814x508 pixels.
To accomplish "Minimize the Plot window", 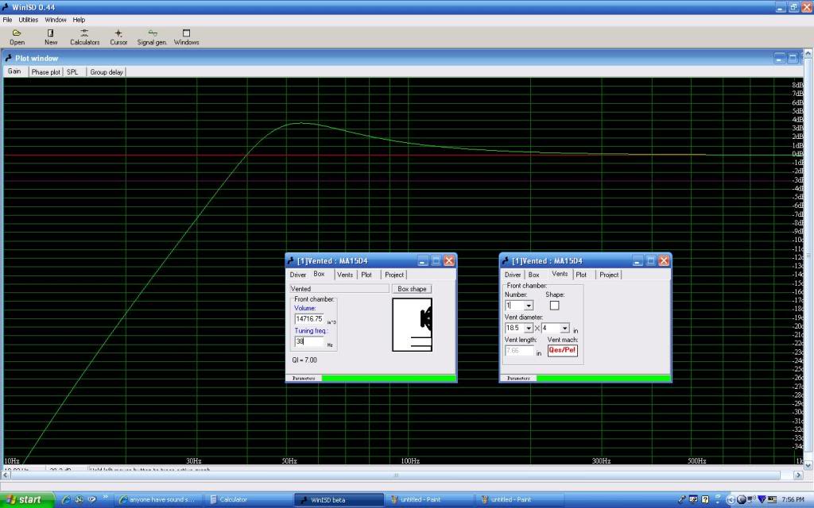I will click(x=780, y=59).
